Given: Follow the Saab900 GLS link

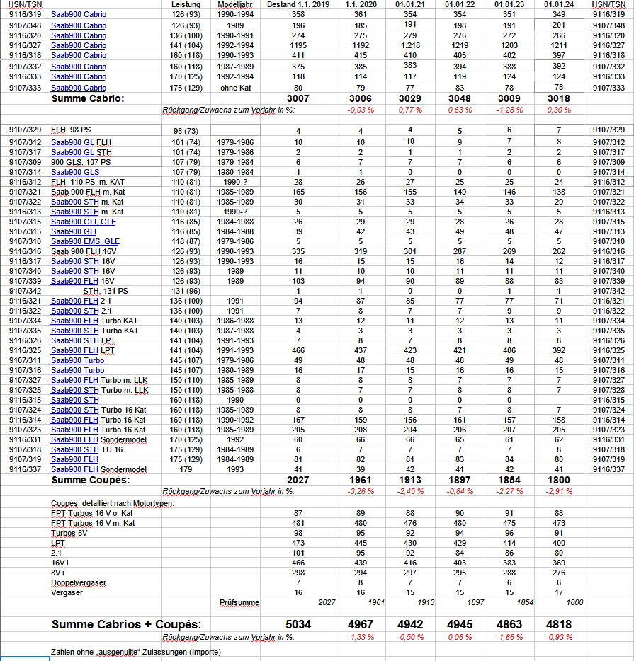Looking at the screenshot, I should pos(75,172).
